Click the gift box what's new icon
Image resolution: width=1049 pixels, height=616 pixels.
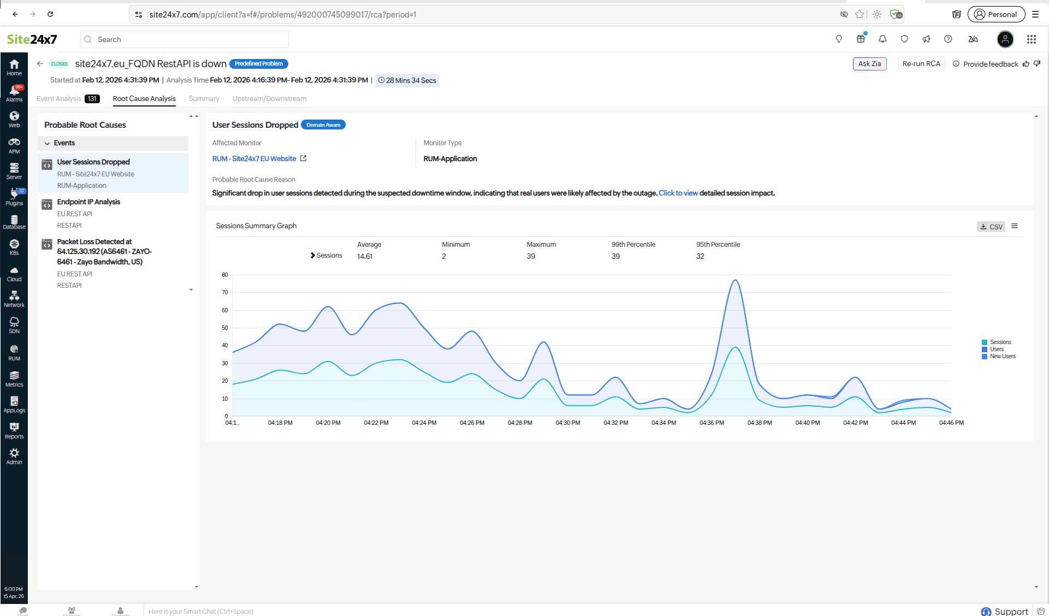point(861,39)
